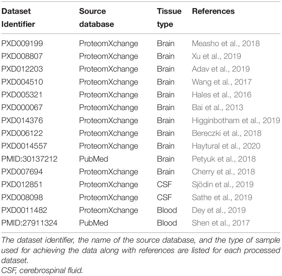Click the Dey et al., 2019 citation
Screen dimensions: 282x276
[219, 210]
